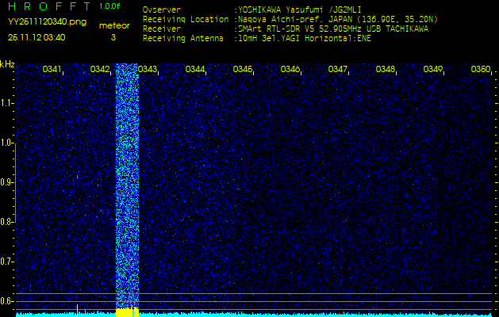Click the meteor count value 3
Screen dimensions: 499x317
(113, 37)
